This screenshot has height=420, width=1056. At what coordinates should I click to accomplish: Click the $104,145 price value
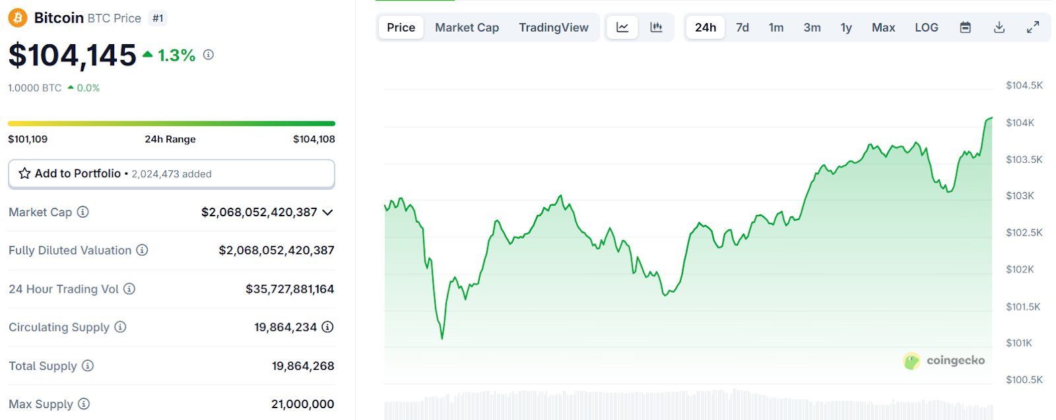click(x=72, y=55)
